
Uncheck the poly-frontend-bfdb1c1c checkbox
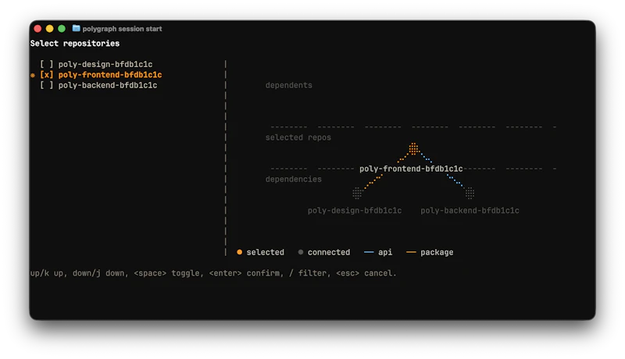click(46, 74)
